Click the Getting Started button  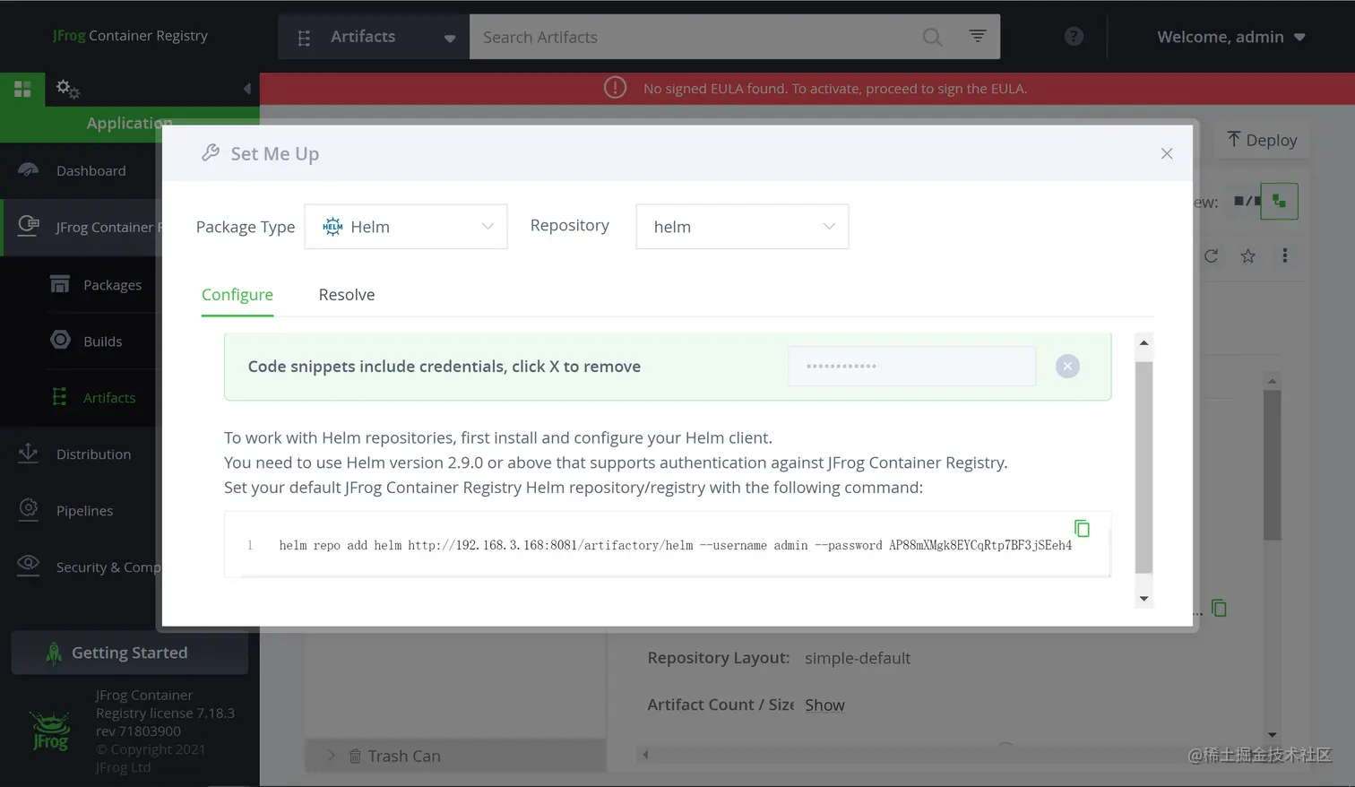[130, 653]
